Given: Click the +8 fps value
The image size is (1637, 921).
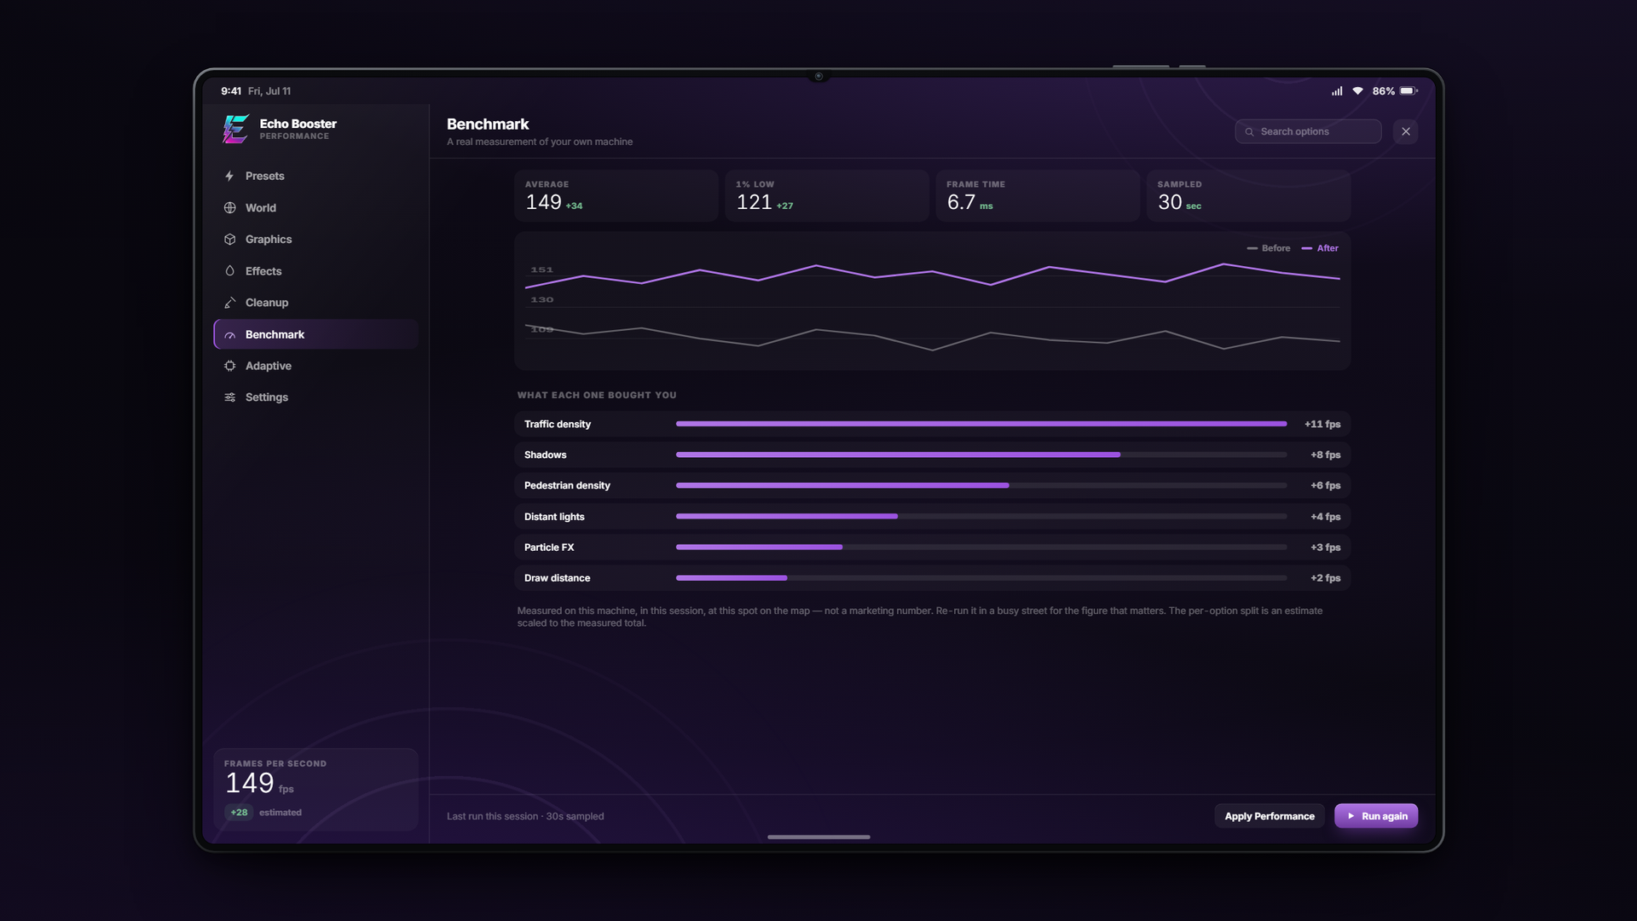Looking at the screenshot, I should click(x=1326, y=455).
